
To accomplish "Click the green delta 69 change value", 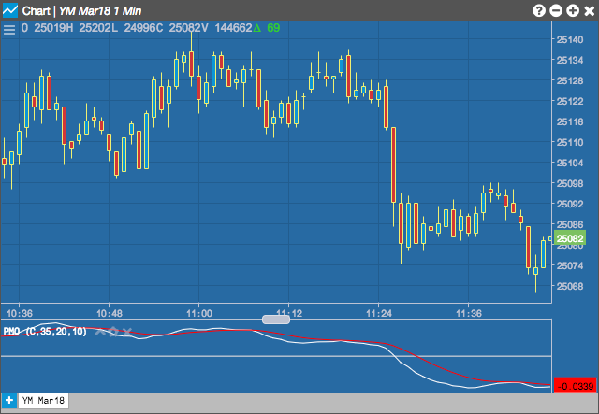I will click(x=267, y=28).
